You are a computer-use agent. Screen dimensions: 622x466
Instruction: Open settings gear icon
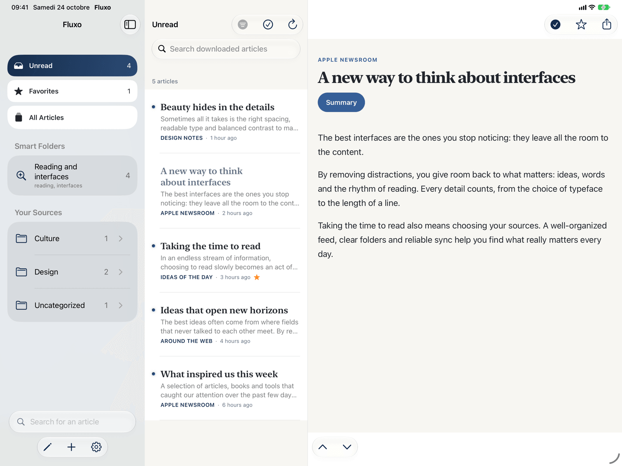pos(96,447)
